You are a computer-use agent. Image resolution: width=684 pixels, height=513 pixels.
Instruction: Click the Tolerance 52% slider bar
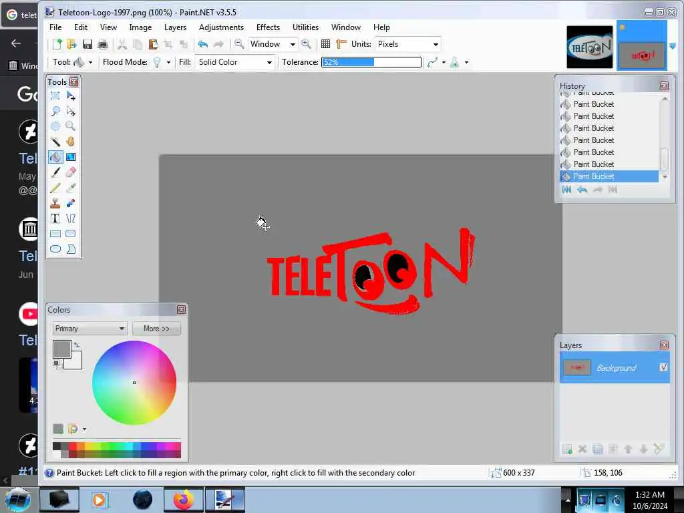371,62
